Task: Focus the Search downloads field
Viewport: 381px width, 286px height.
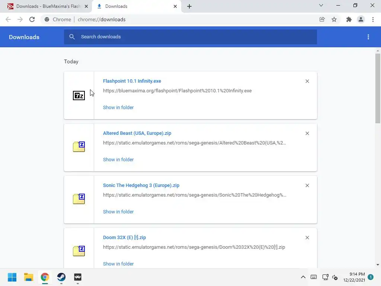Action: pyautogui.click(x=190, y=37)
